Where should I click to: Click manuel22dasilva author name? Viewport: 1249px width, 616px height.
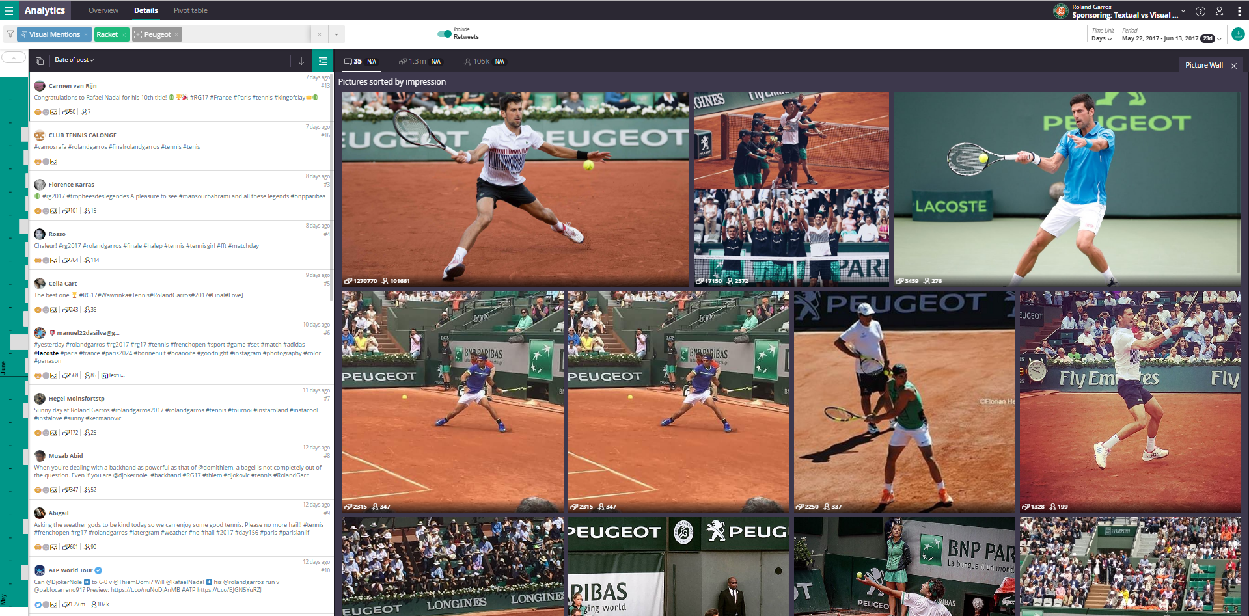[x=88, y=333]
